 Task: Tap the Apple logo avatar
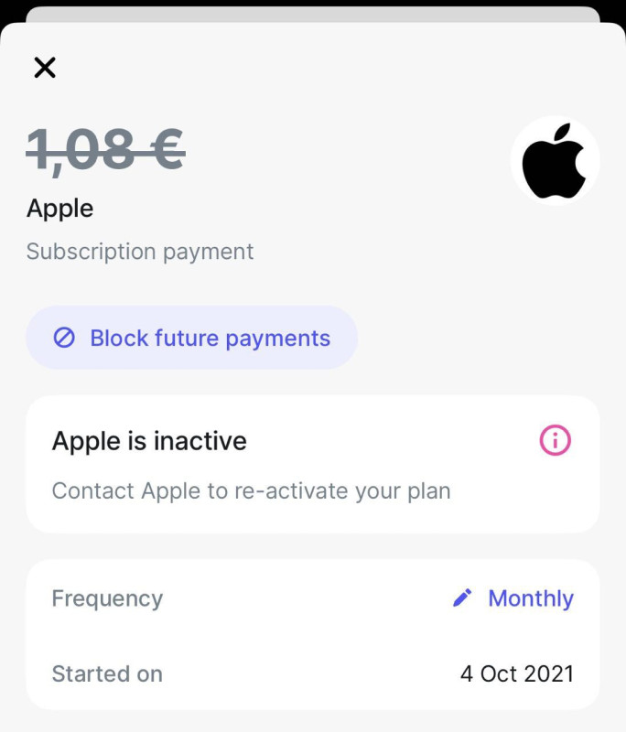[555, 161]
